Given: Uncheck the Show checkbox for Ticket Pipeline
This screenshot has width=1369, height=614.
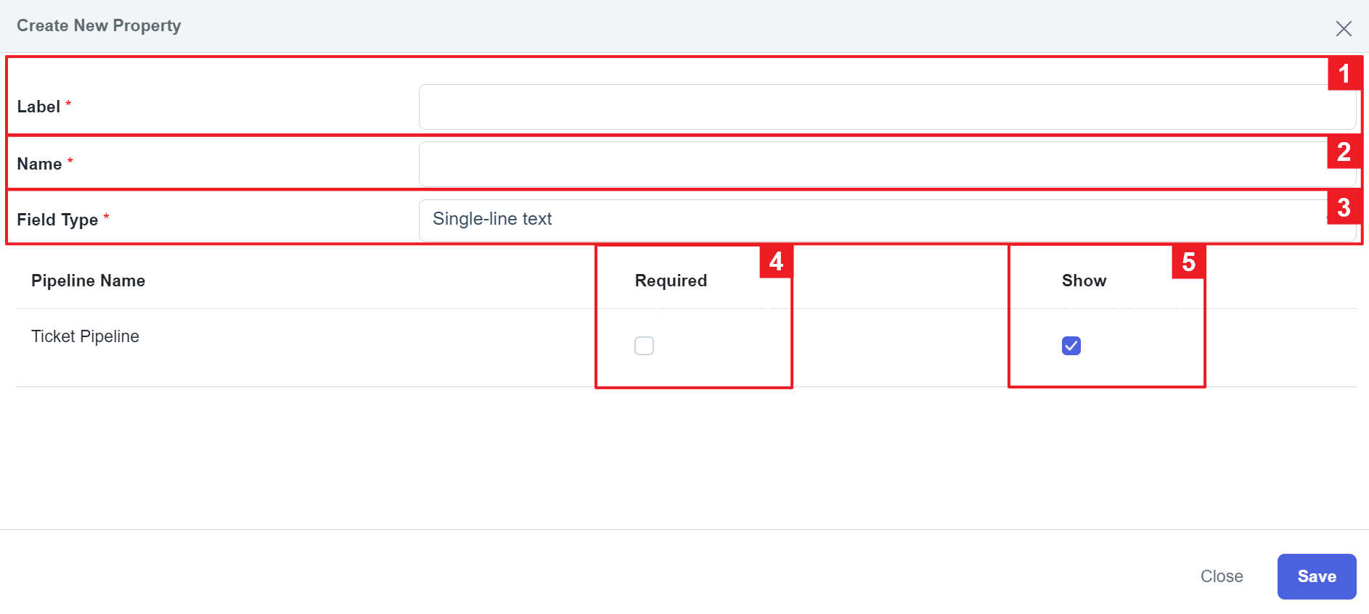Looking at the screenshot, I should [x=1071, y=346].
